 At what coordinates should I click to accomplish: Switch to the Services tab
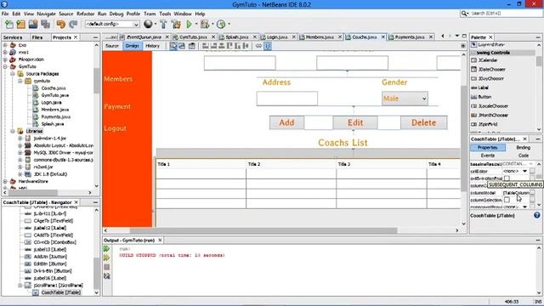click(x=13, y=37)
